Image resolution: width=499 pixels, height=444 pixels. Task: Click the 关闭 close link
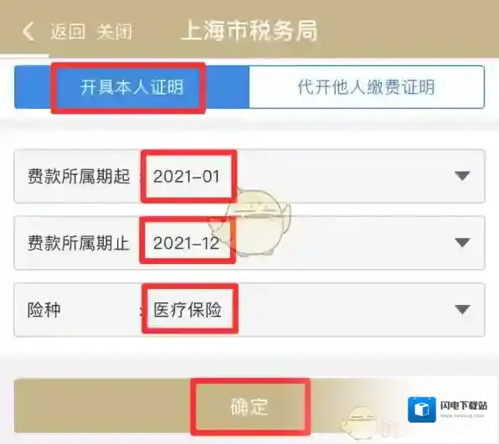[115, 32]
